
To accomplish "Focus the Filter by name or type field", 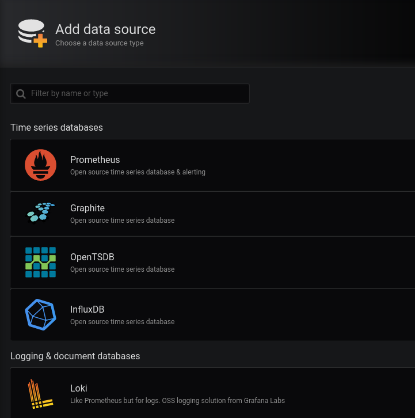I will click(x=130, y=94).
